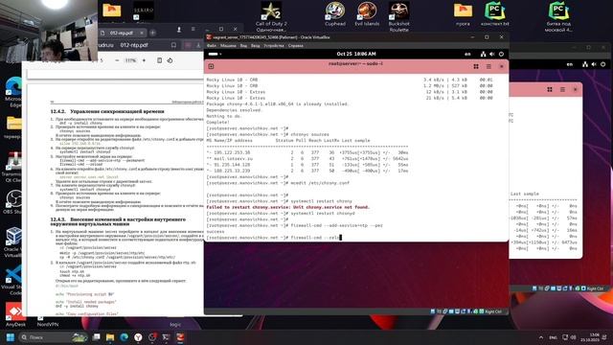The height and width of the screenshot is (345, 613).
Task: Open Yandex Browser from the taskbar
Action: tap(138, 337)
